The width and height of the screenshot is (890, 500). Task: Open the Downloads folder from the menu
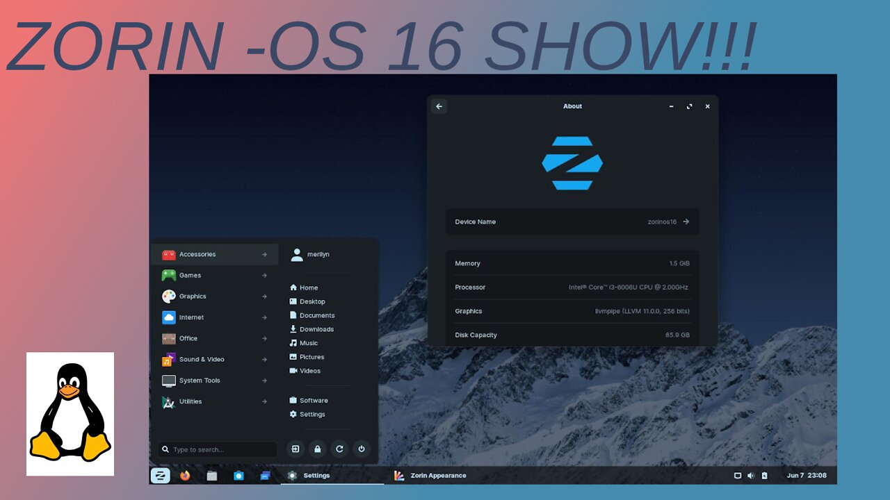coord(311,329)
